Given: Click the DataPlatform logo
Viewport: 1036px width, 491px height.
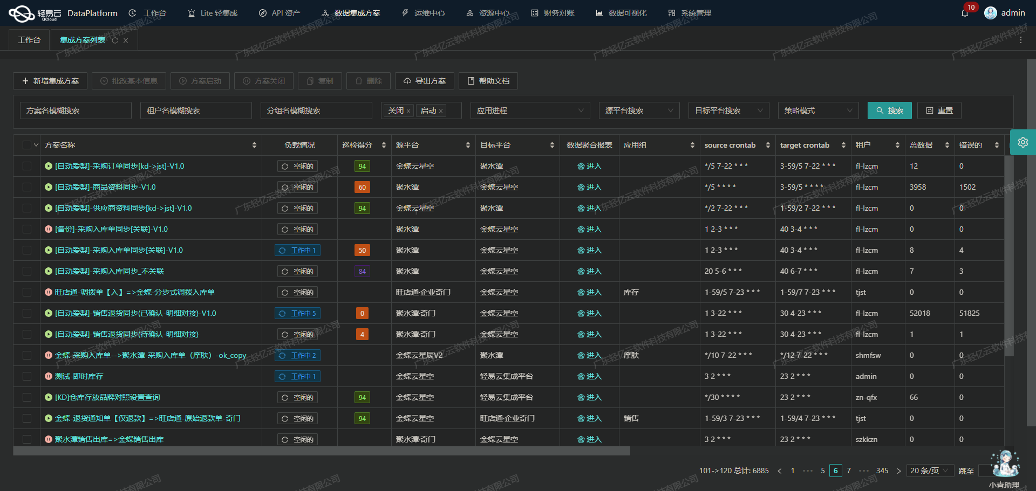Looking at the screenshot, I should (63, 13).
